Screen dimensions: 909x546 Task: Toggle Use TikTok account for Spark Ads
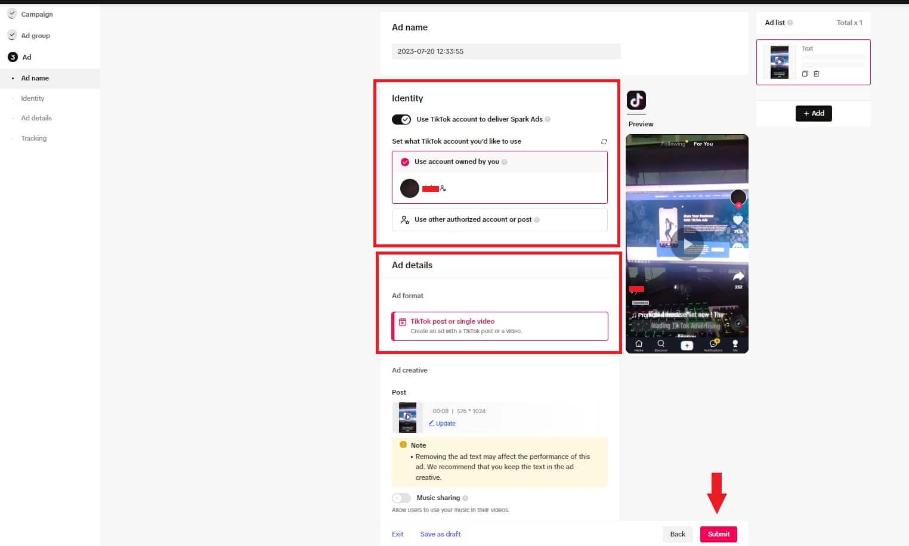point(401,119)
